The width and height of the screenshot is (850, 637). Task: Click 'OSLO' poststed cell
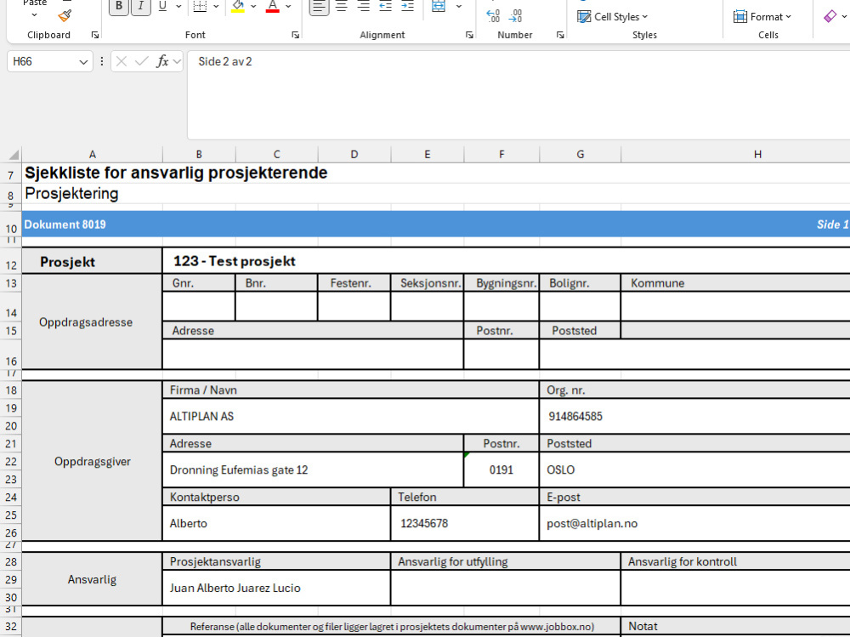tap(695, 469)
